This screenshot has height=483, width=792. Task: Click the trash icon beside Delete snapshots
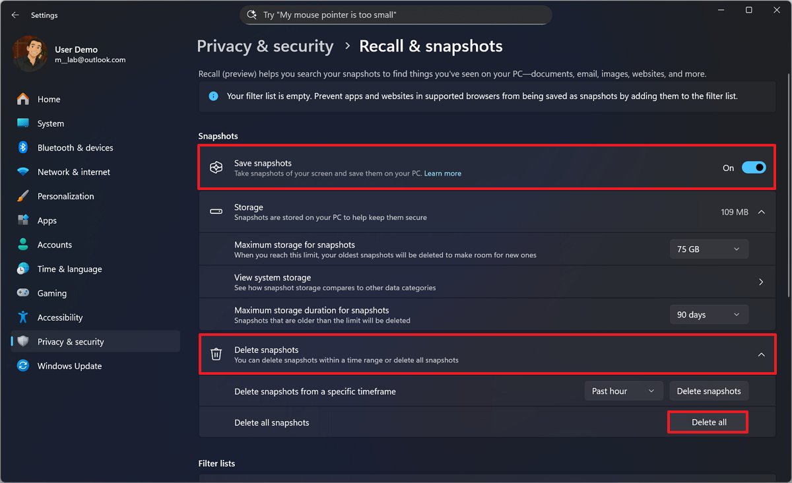pos(216,354)
